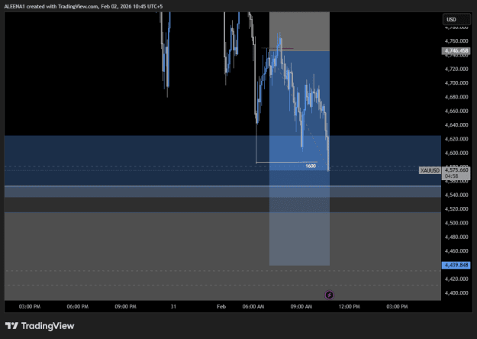The height and width of the screenshot is (339, 477).
Task: Click the blue target price tag 4,439.848
Action: pyautogui.click(x=456, y=265)
